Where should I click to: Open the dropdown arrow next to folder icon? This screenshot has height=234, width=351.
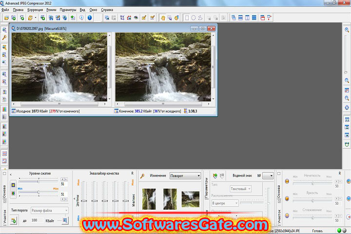coord(36,18)
